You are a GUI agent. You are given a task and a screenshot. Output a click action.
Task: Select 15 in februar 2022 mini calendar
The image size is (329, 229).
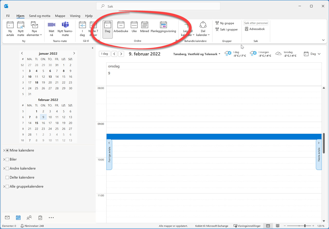click(x=36, y=123)
